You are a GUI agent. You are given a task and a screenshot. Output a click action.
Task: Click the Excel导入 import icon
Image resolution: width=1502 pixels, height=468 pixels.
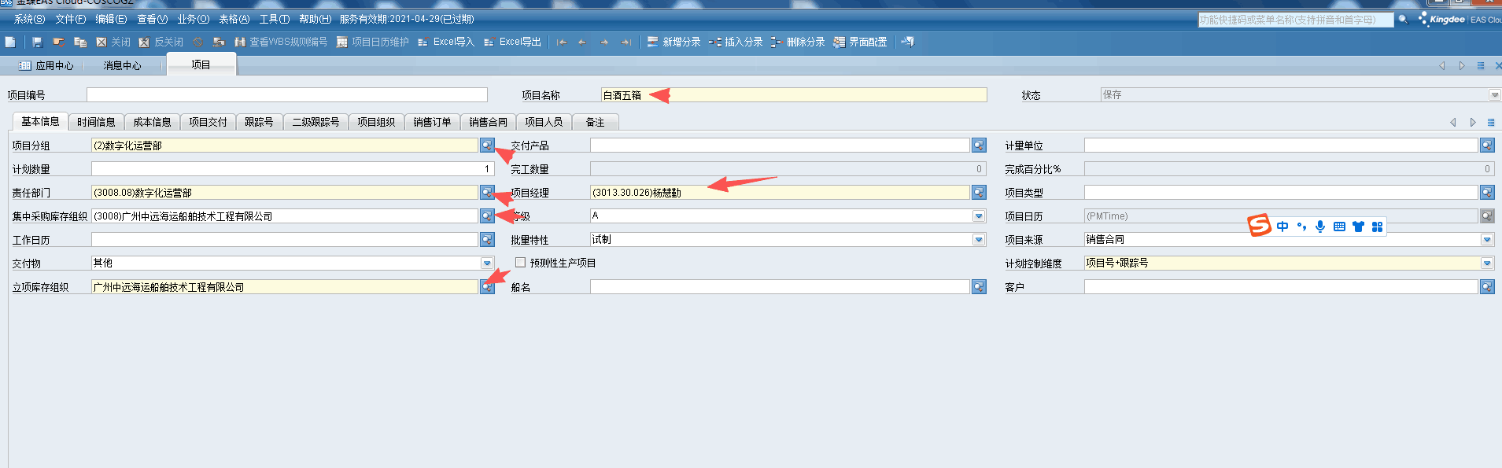(423, 42)
